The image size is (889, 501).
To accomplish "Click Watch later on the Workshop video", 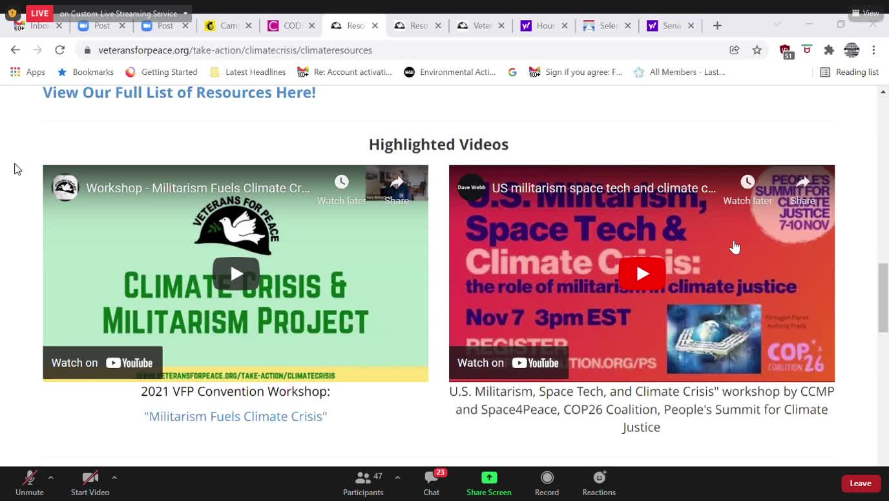I will coord(341,189).
